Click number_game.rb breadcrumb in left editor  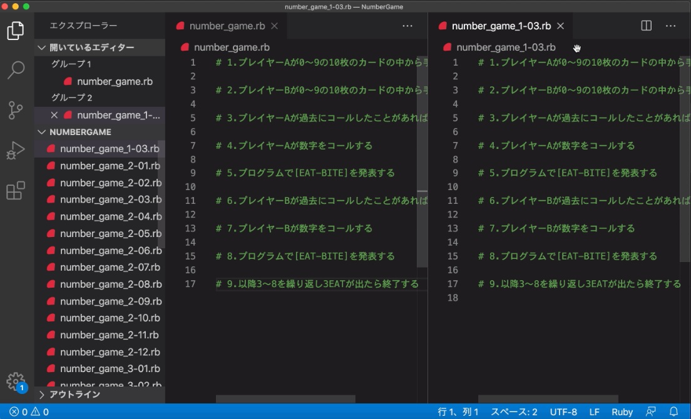232,47
